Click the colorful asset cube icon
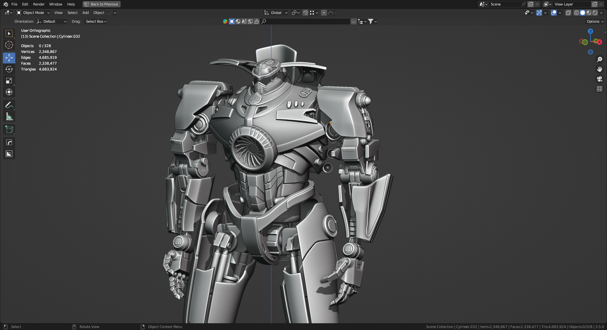The width and height of the screenshot is (607, 330). point(225,21)
